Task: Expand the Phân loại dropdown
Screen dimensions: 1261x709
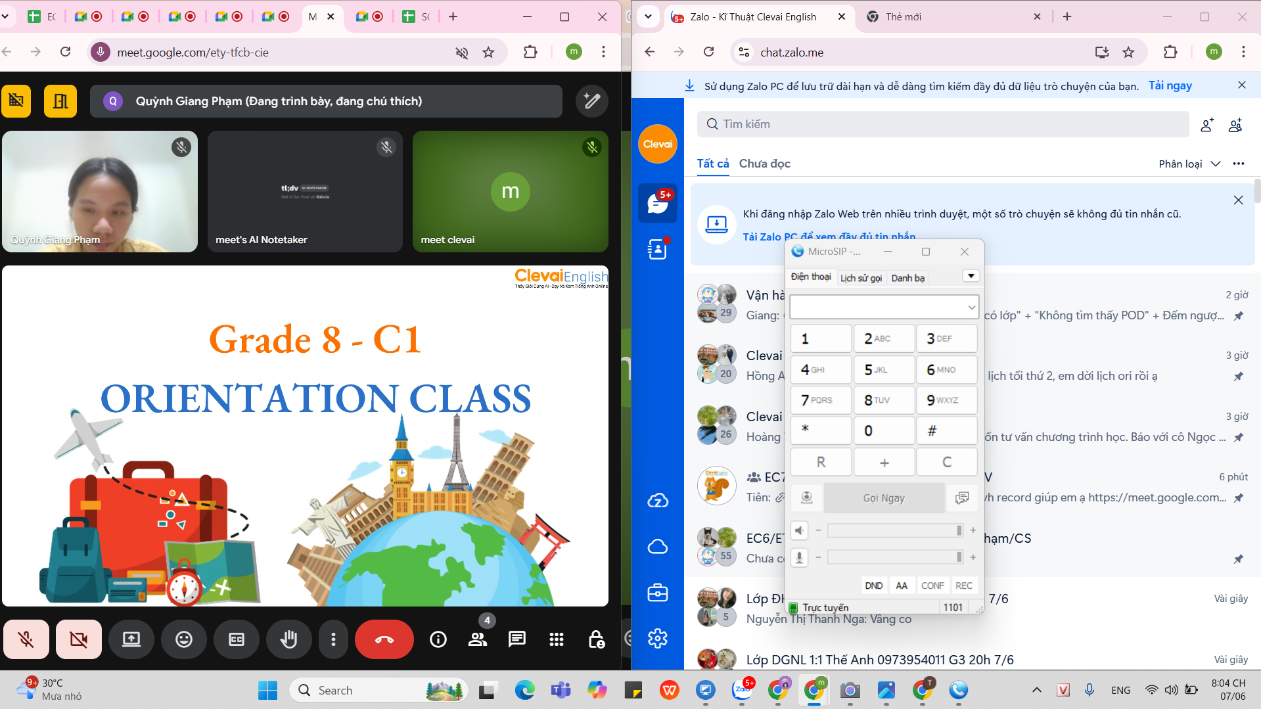Action: pyautogui.click(x=1189, y=164)
